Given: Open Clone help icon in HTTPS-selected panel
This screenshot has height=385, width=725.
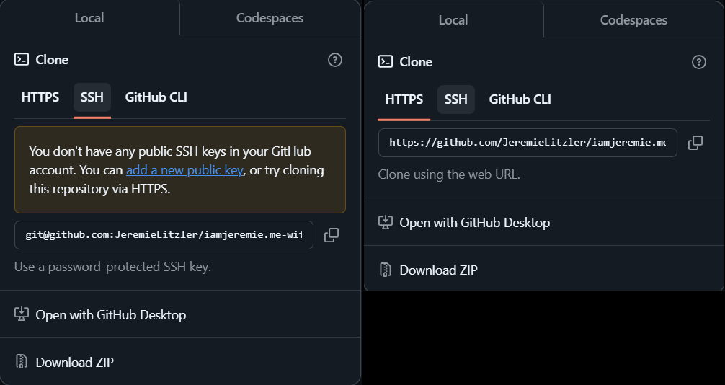Looking at the screenshot, I should pos(699,62).
